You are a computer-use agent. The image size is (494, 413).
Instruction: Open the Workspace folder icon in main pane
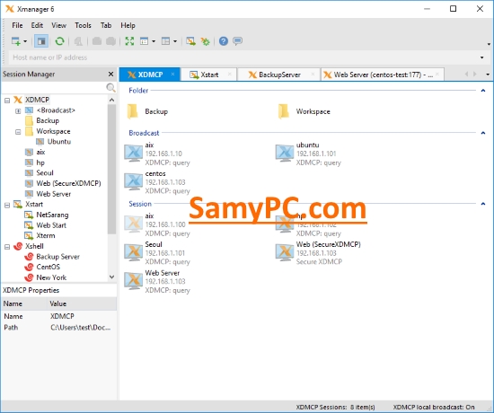coord(284,111)
